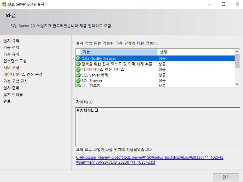Select the SQL Browser row
Image resolution: width=243 pixels, height=182 pixels.
pos(155,80)
